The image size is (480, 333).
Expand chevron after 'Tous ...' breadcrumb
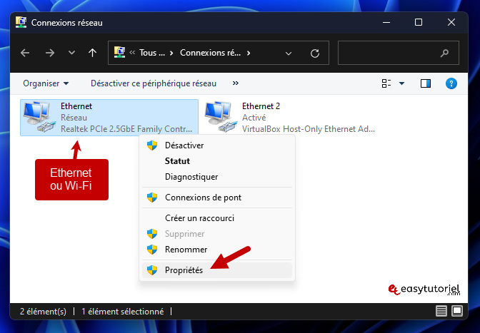pos(171,53)
